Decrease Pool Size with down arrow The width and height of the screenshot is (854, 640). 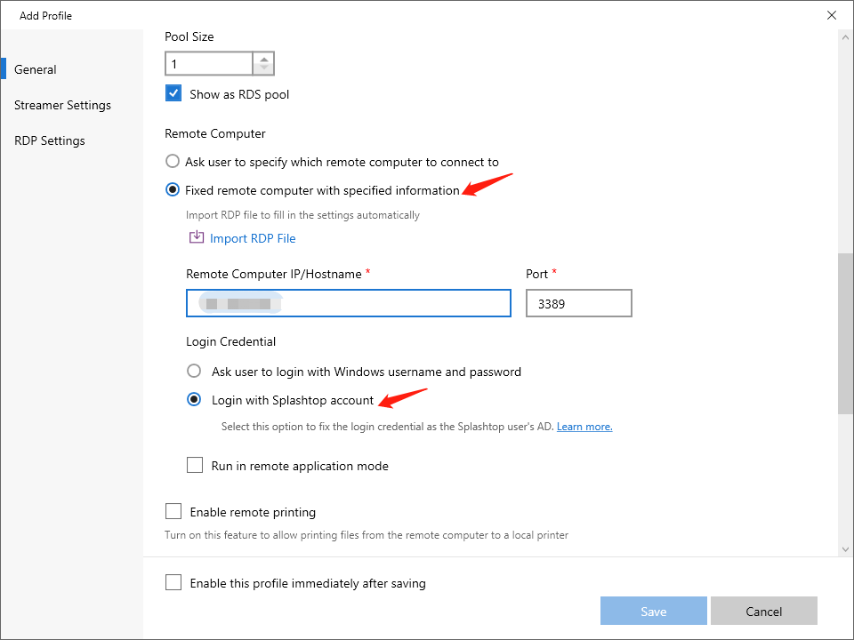pos(263,69)
